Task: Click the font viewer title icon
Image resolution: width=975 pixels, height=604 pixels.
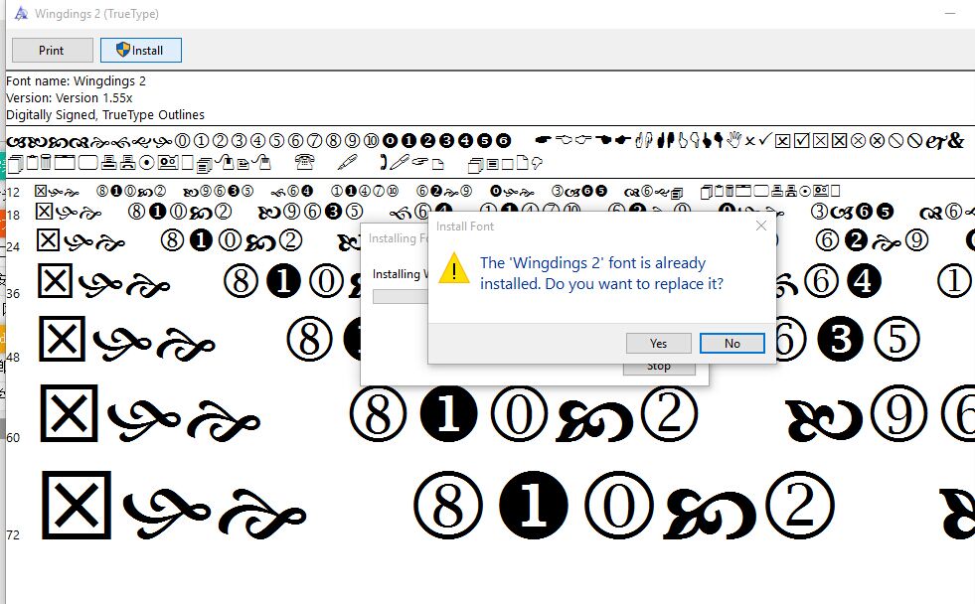Action: pyautogui.click(x=21, y=13)
